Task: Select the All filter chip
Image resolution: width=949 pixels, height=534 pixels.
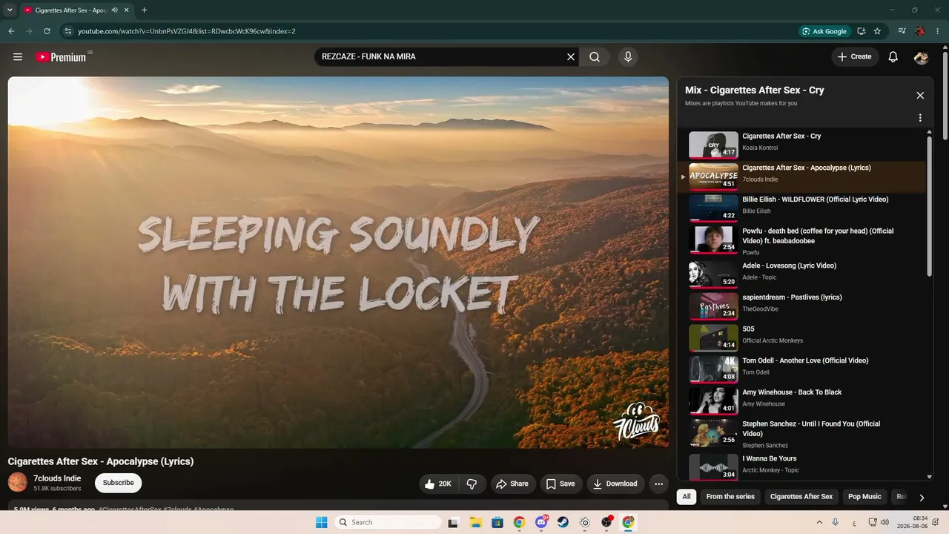Action: 687,497
